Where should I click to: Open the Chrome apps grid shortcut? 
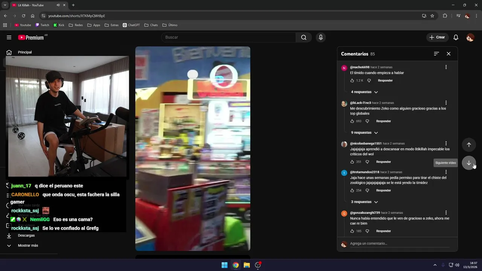coord(5,25)
